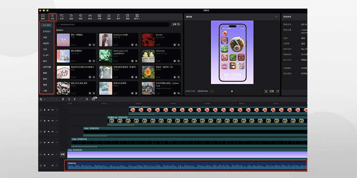The image size is (357, 178).
Task: Hide the 2.png track
Action: (49, 143)
